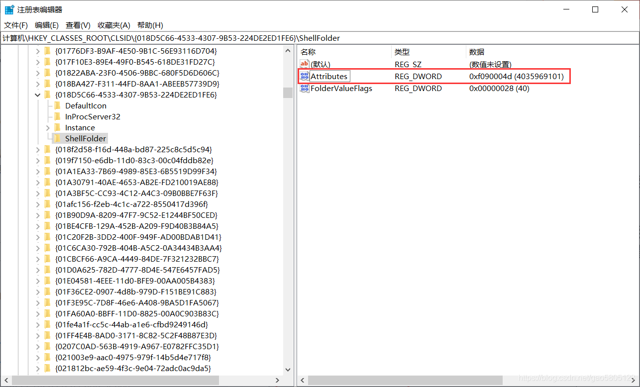This screenshot has width=640, height=387.
Task: Click folder icon of DefaultIcon key
Action: coord(57,105)
